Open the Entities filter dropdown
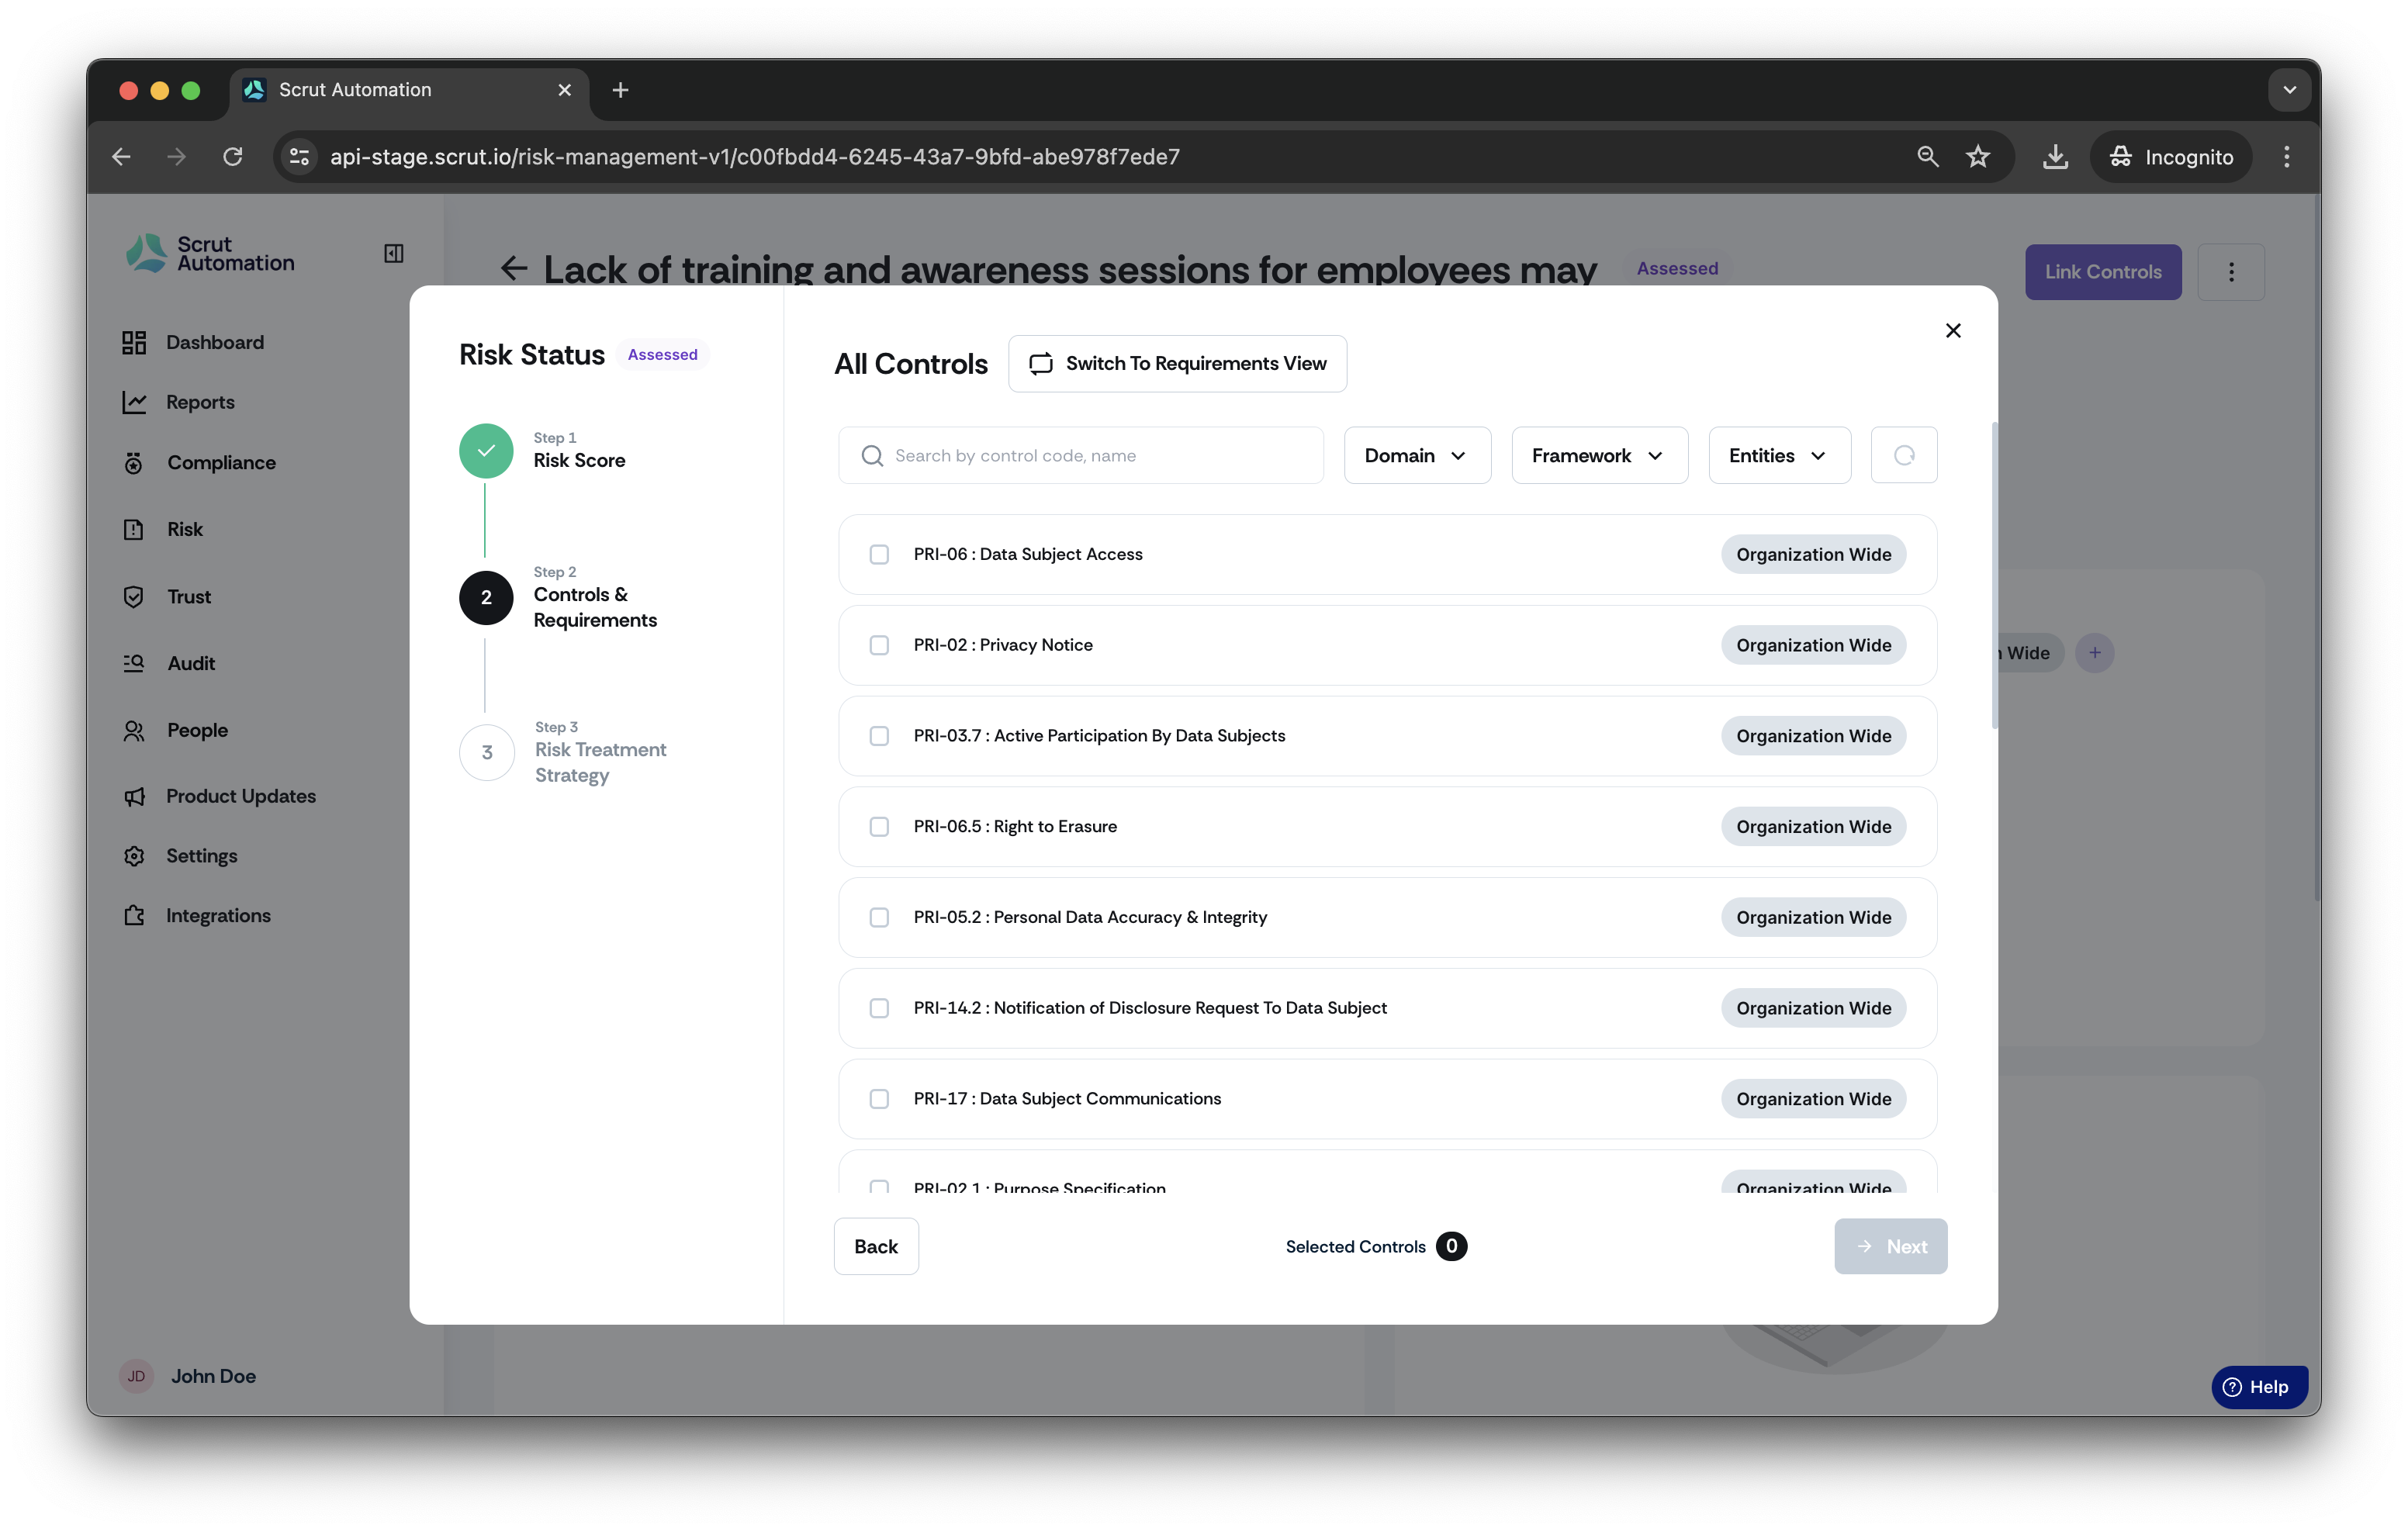Image resolution: width=2408 pixels, height=1531 pixels. click(1779, 455)
